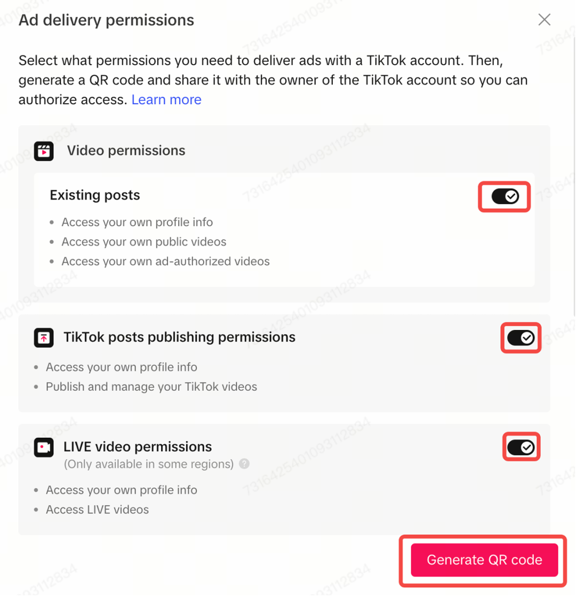Click the TikTok posts publishing upload icon

44,337
